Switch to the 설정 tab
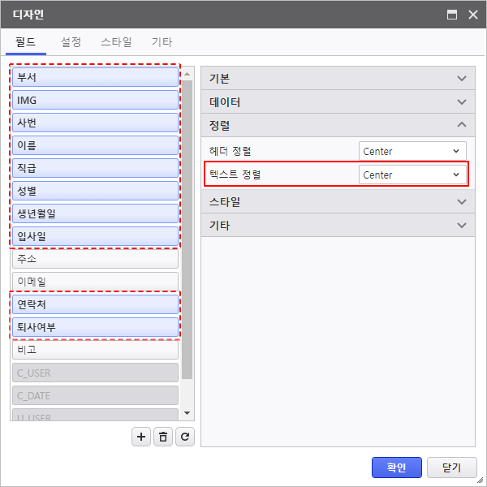487x487 pixels. (71, 42)
